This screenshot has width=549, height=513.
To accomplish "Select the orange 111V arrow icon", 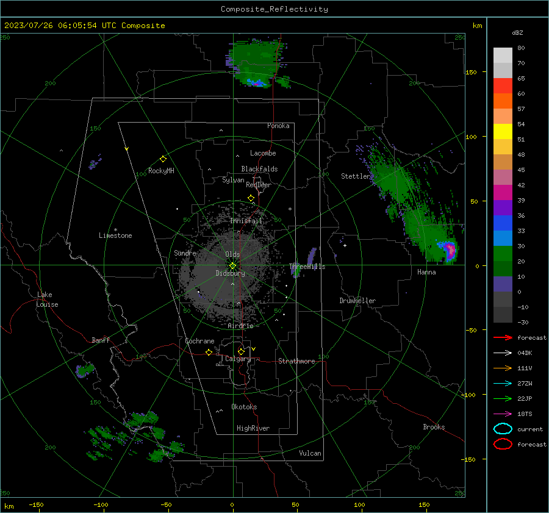I will click(x=503, y=368).
